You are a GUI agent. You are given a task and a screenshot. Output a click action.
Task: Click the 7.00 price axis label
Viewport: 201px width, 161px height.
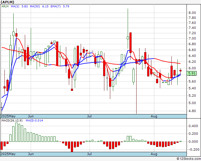(192, 39)
